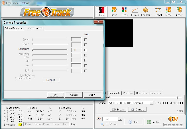Select the Center mode option
The height and width of the screenshot is (129, 187).
point(29,124)
